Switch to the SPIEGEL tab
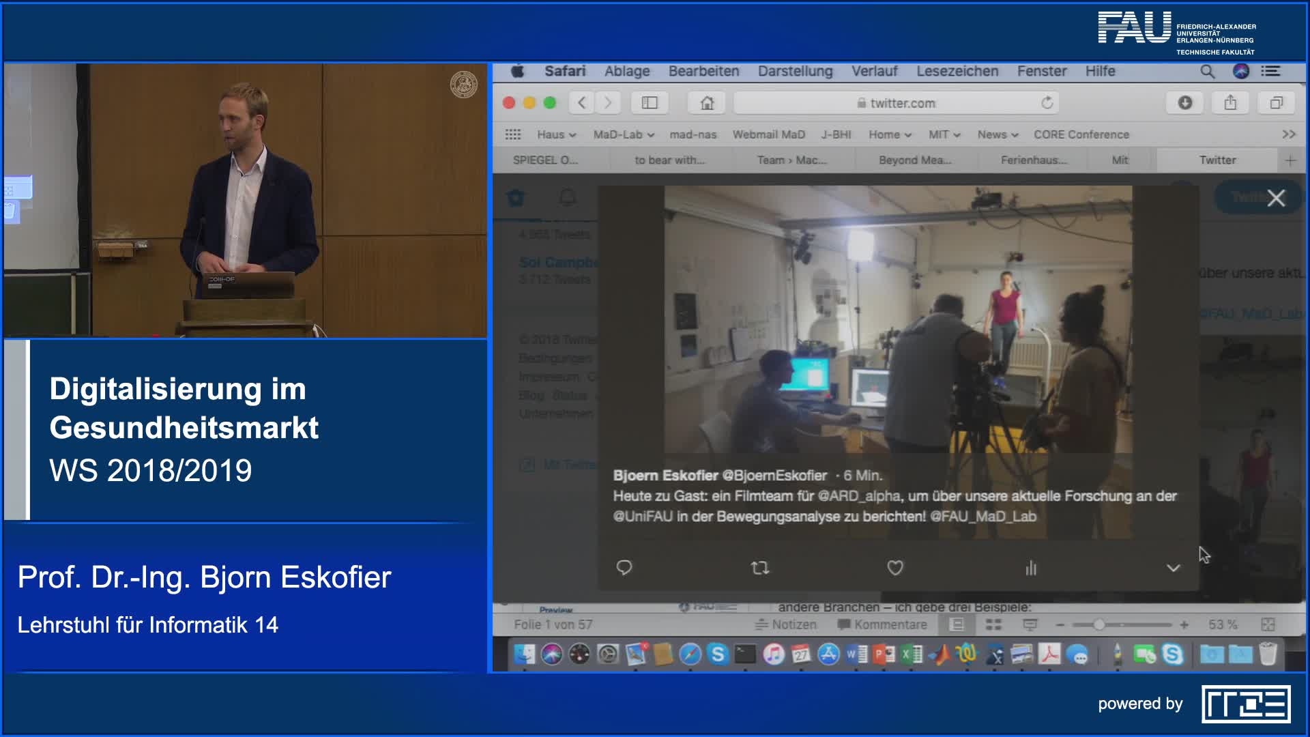1310x737 pixels. point(546,160)
